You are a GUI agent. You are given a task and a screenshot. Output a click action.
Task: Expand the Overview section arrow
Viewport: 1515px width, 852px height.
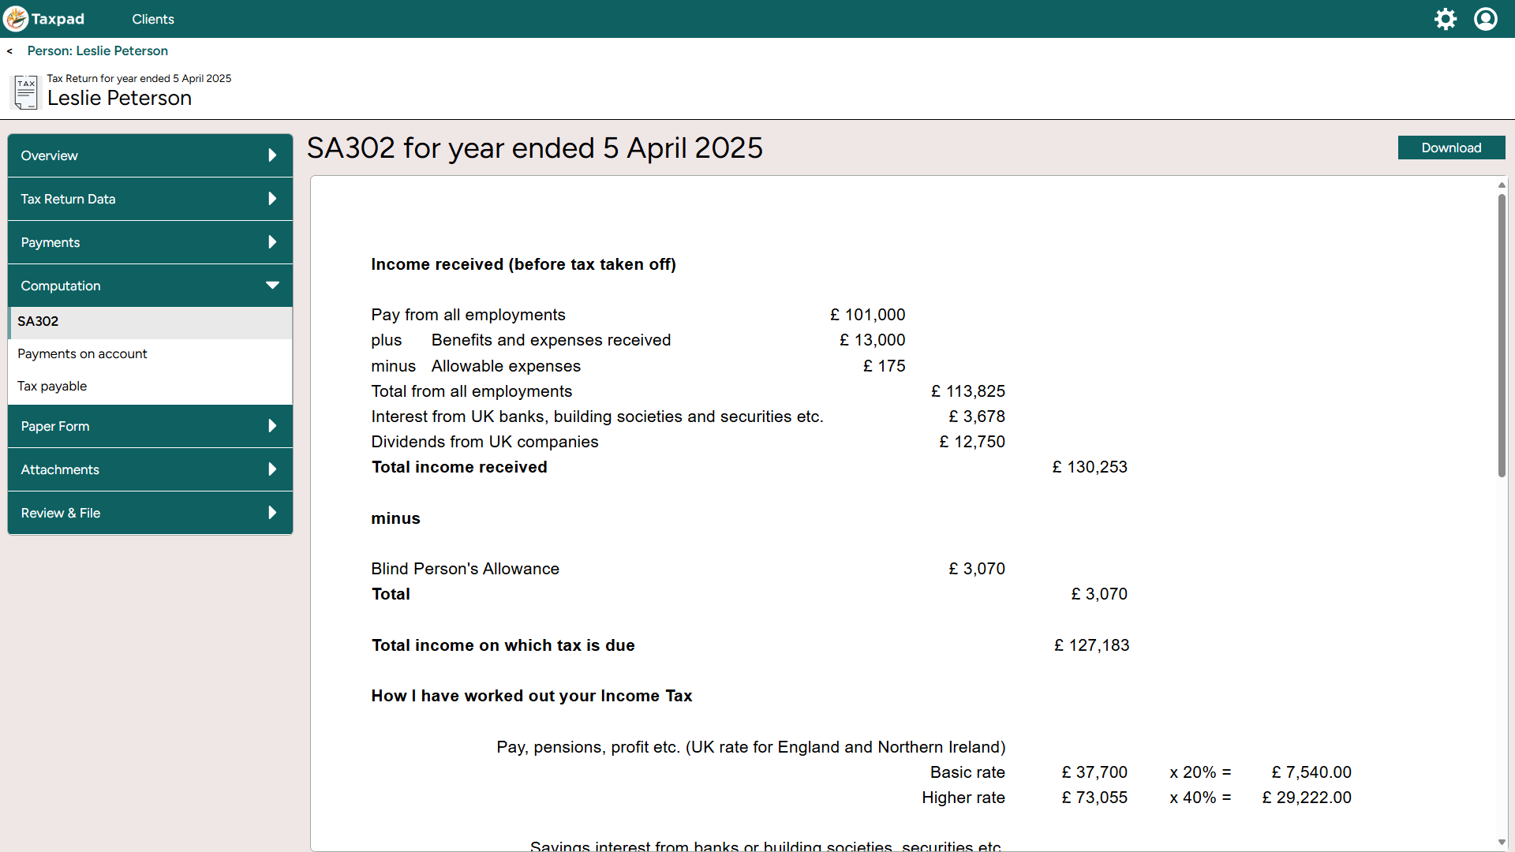point(272,155)
